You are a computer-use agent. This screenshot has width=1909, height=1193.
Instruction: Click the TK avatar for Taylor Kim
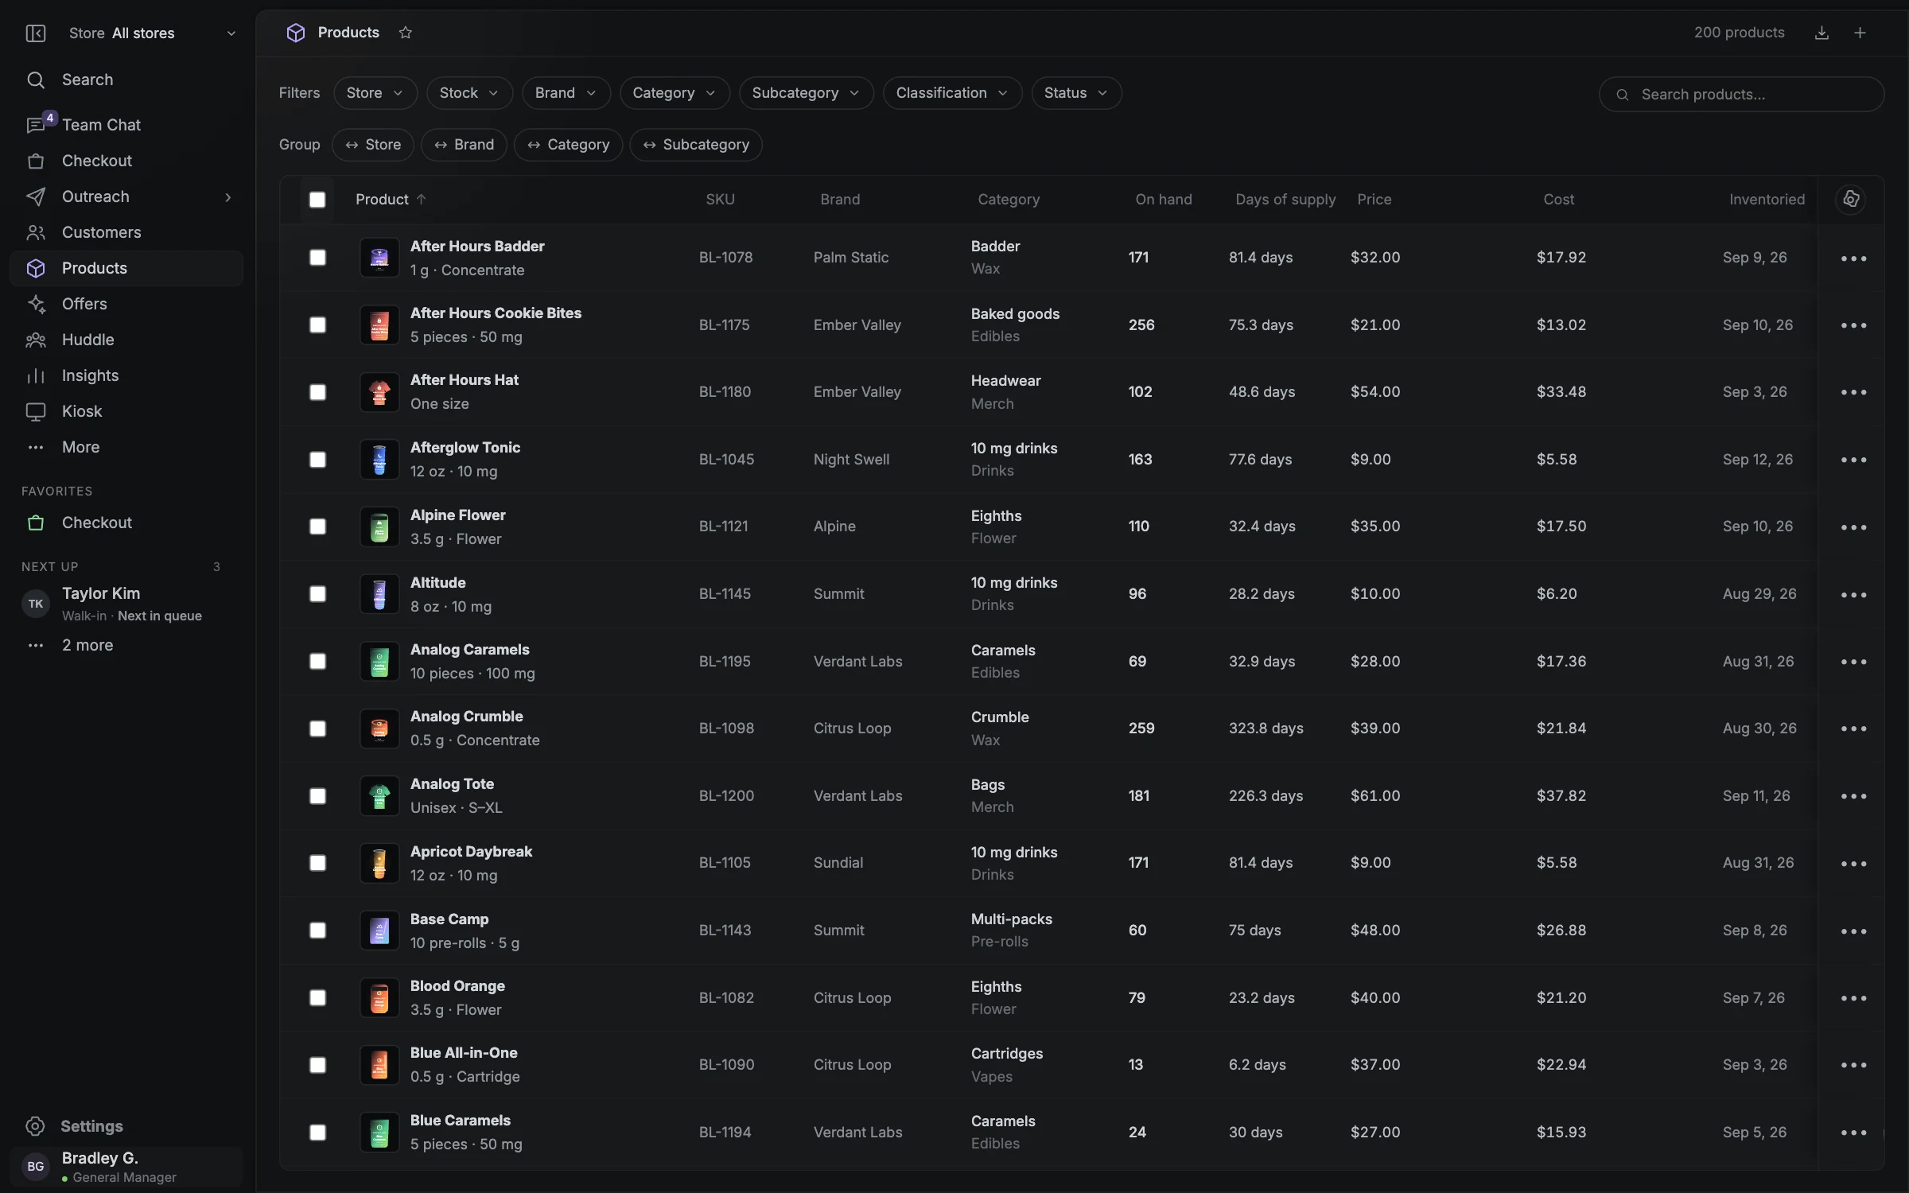(36, 604)
